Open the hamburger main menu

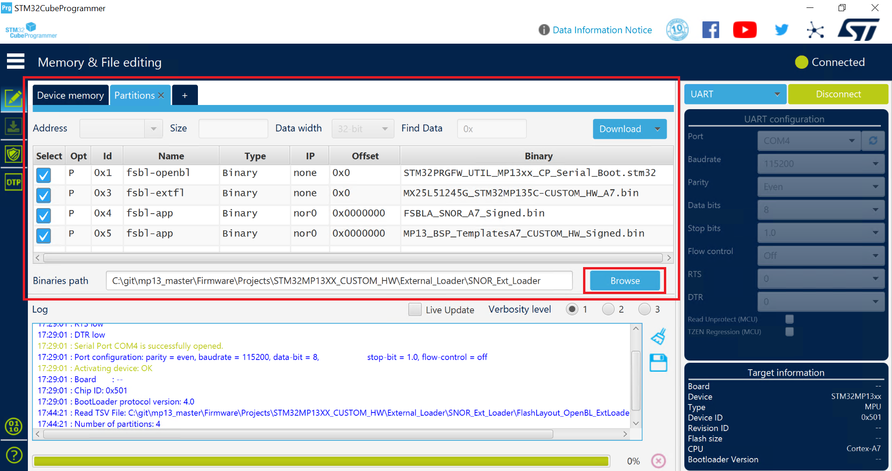coord(15,61)
